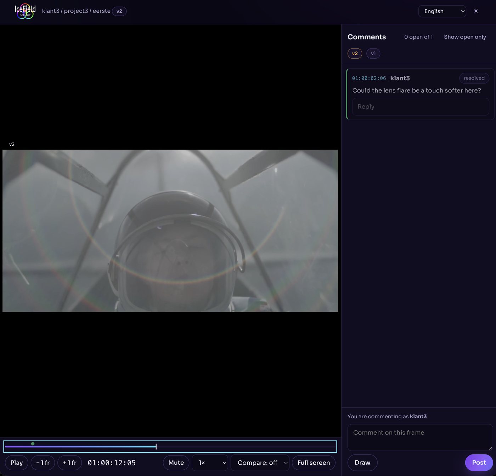496x476 pixels.
Task: Click the You are commenting as klant3 text
Action: coord(387,417)
